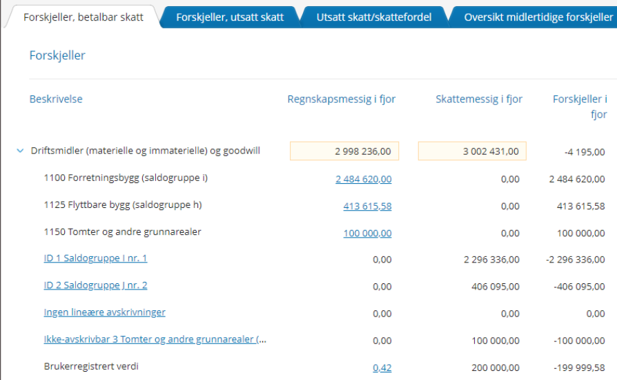The image size is (617, 380).
Task: Open the Forskjeller, utsatt skatt tab
Action: 230,17
